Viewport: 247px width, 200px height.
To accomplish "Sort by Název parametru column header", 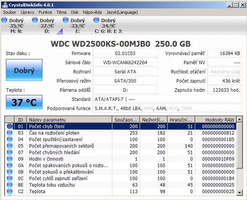I will click(69, 120).
